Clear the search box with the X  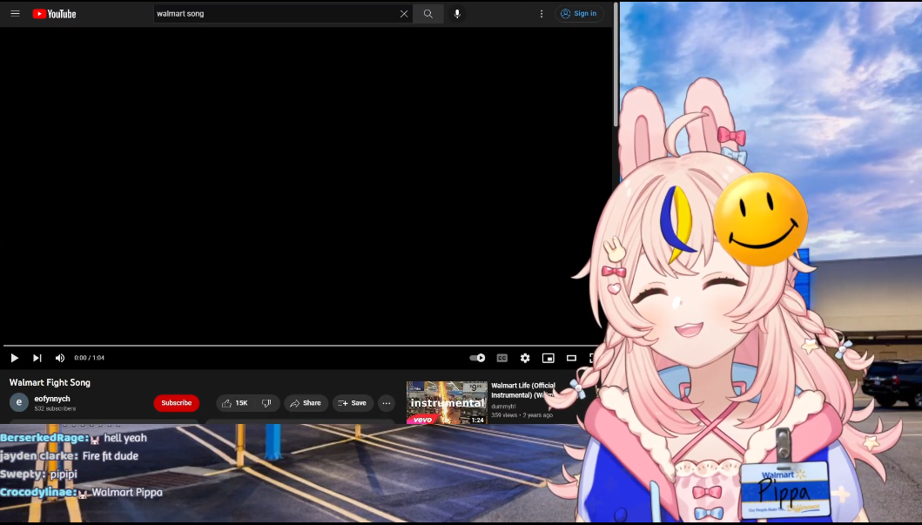(x=404, y=14)
